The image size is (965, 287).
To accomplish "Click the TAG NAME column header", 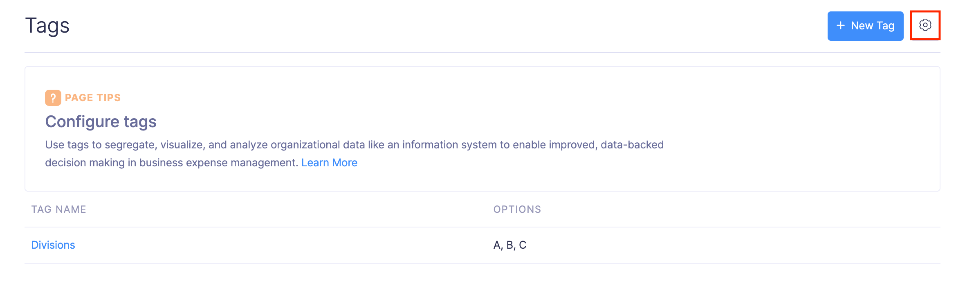I will [58, 210].
